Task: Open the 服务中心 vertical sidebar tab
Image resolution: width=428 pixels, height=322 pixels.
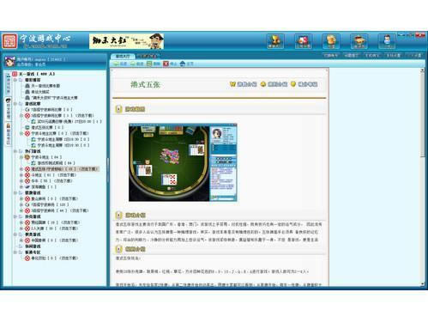Action: [8, 134]
